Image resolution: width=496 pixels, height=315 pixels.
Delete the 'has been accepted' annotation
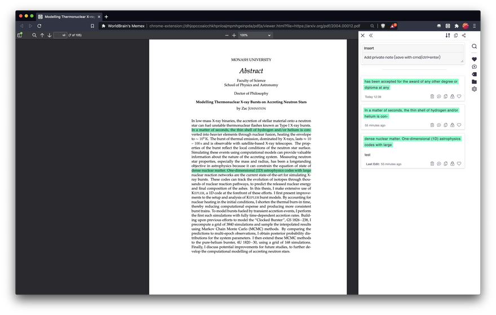coord(432,96)
